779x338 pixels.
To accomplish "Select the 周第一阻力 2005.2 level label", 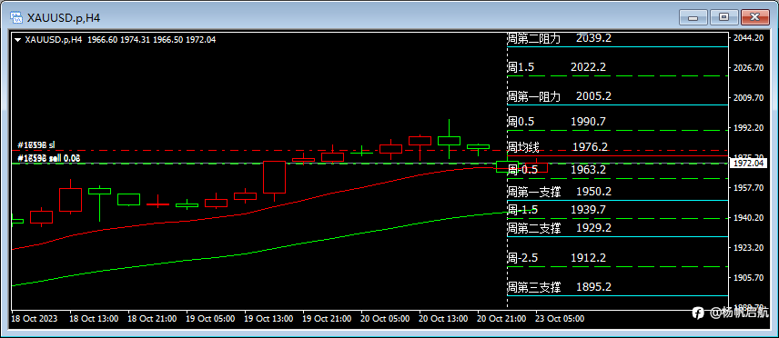I will tap(559, 96).
